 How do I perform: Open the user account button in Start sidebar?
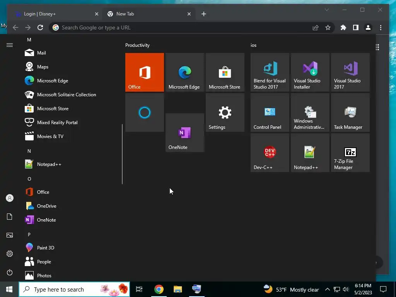(10, 198)
